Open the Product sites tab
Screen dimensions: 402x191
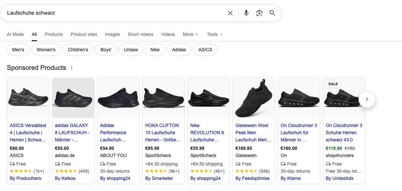(84, 34)
